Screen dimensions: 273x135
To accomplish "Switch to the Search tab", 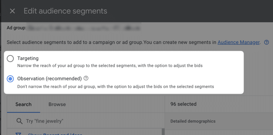I will pyautogui.click(x=23, y=104).
